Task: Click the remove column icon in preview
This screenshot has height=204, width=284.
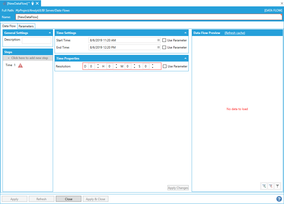Action: pos(271,186)
